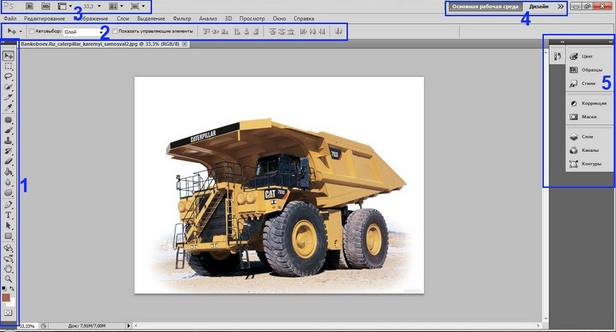Screen dimensions: 616x332
Task: Expand more workspaces with the double-arrow
Action: tap(561, 6)
